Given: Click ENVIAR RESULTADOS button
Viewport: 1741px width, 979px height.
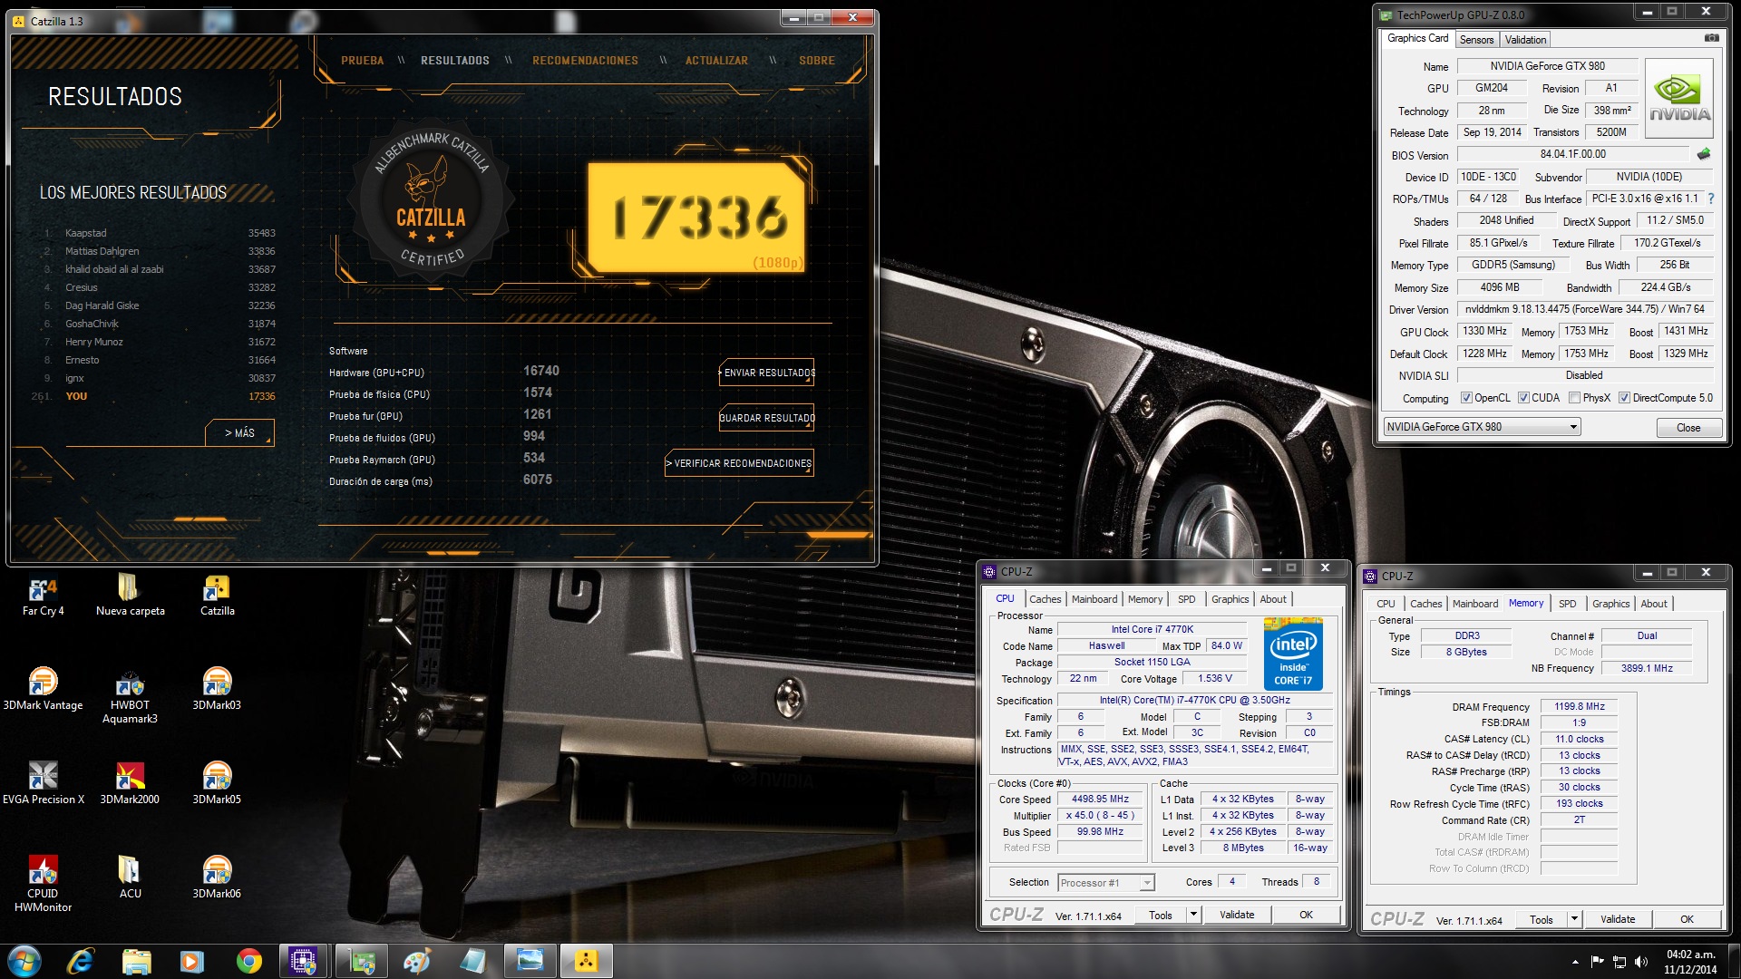Looking at the screenshot, I should point(766,373).
